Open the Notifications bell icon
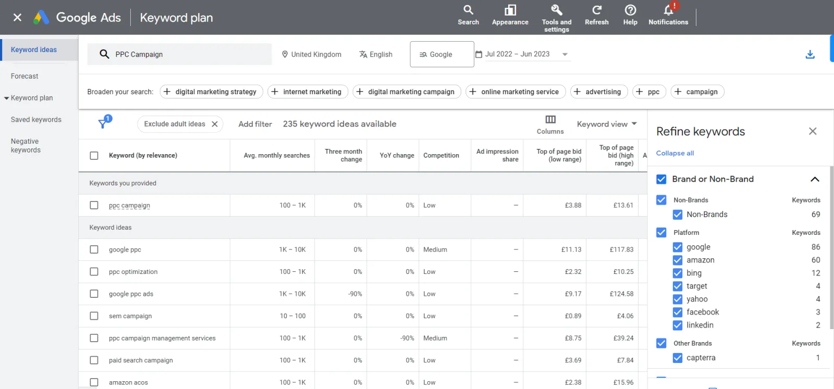Screen dimensions: 834x389 tap(668, 10)
